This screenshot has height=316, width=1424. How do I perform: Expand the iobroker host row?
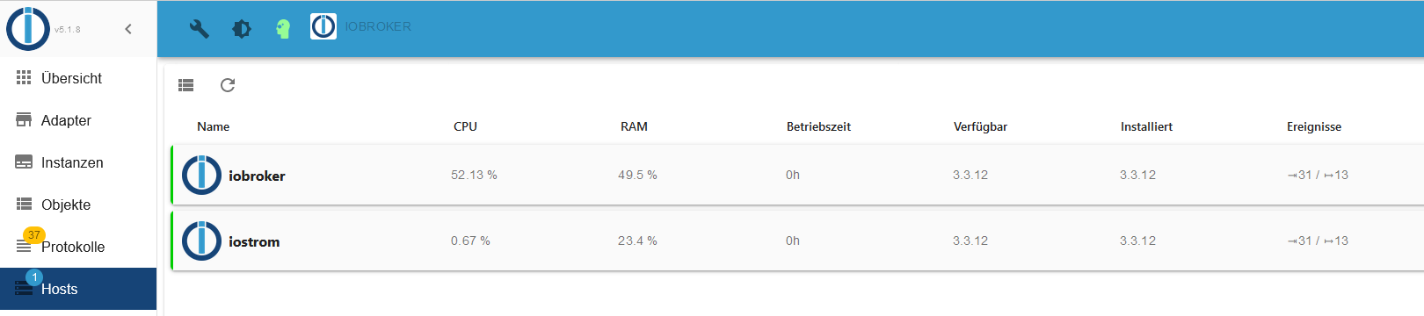[x=797, y=175]
